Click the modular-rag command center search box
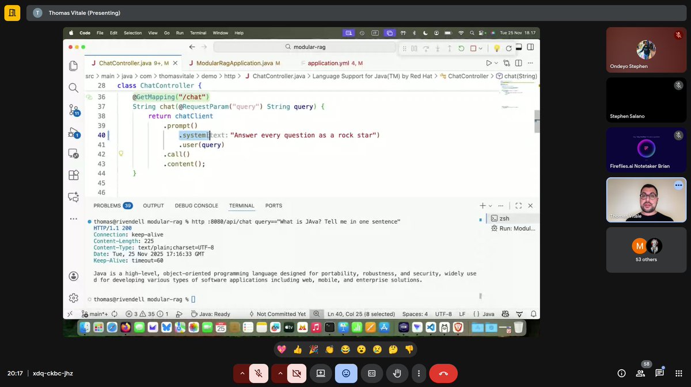Screen dimensions: 691x387 305,47
